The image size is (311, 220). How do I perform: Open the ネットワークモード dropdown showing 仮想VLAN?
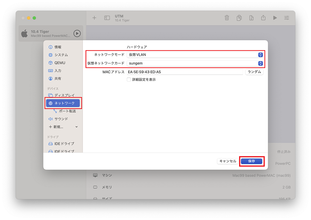195,55
